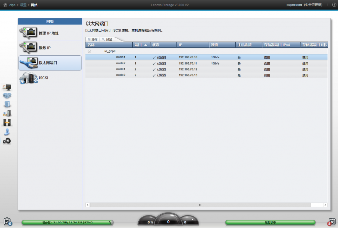Open the Volumes cylinder sidebar icon
Screen dimensions: 338x228
click(7, 104)
